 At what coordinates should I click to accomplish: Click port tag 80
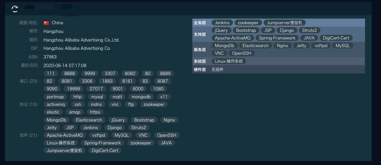(x=147, y=73)
